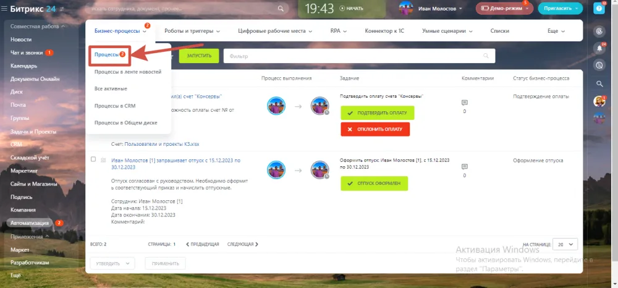618x288 pixels.
Task: Click the Битрикс 24 logo
Action: [33, 9]
